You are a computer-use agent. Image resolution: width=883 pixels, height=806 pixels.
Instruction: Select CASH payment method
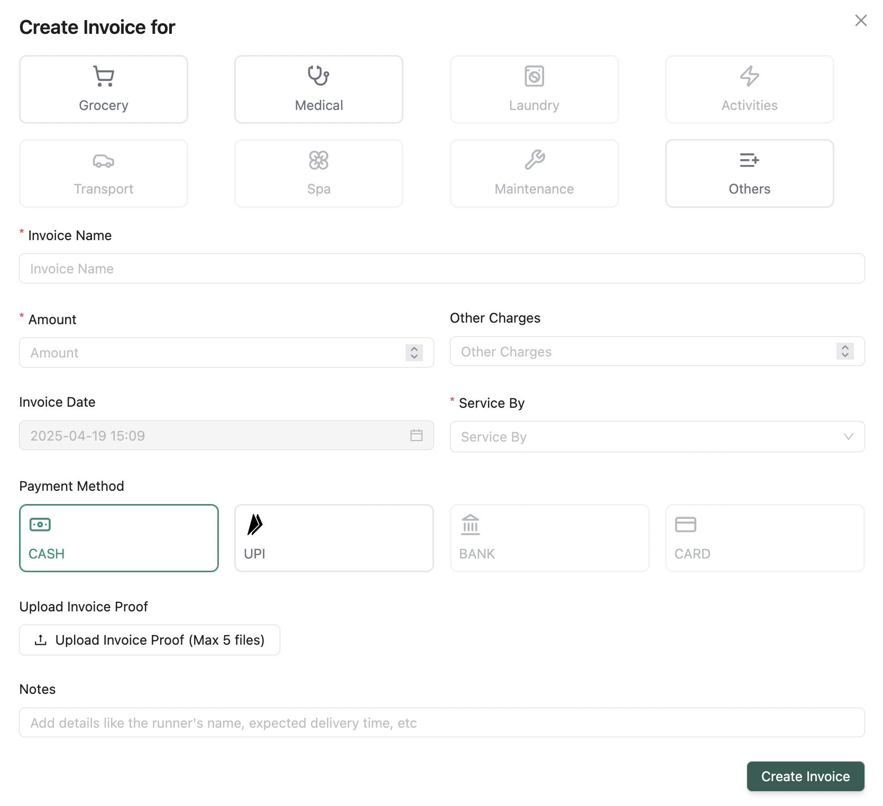pyautogui.click(x=119, y=538)
